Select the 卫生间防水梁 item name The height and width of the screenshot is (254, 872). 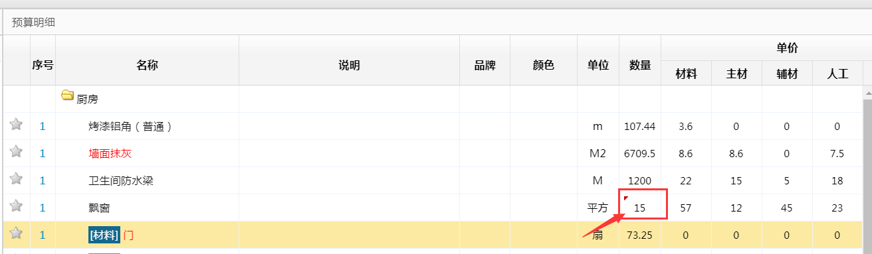click(x=120, y=180)
